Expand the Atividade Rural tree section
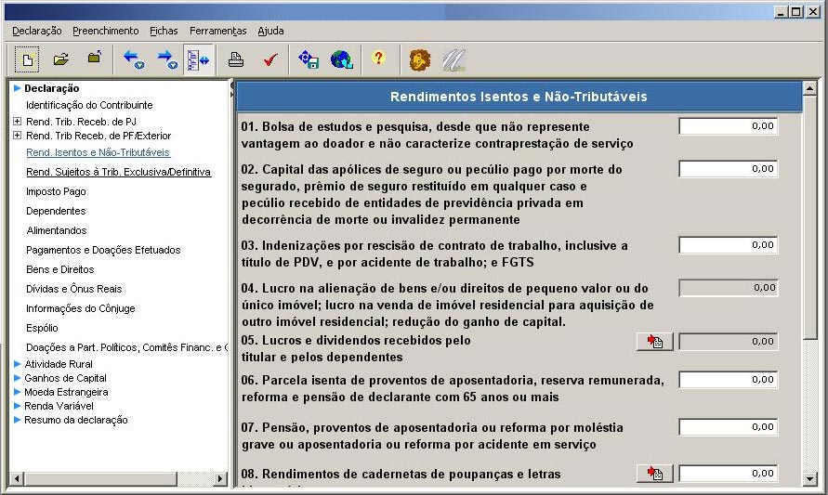The height and width of the screenshot is (495, 828). pyautogui.click(x=17, y=364)
